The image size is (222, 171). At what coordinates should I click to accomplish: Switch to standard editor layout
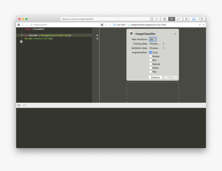[x=165, y=19]
